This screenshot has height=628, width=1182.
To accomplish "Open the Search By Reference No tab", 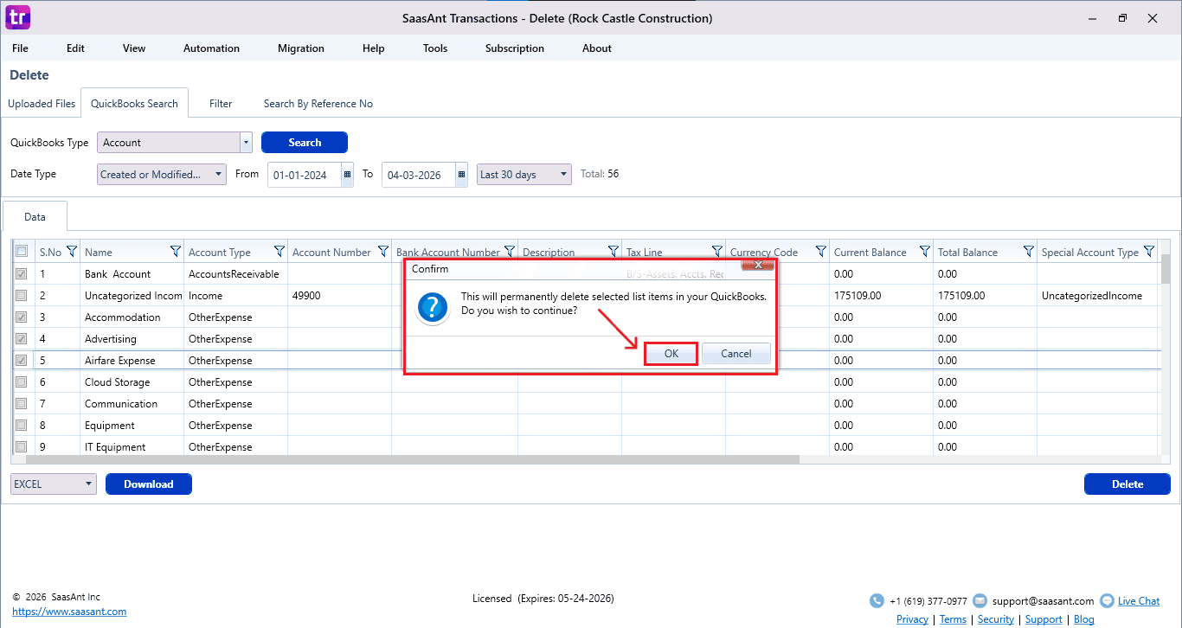I will coord(318,104).
